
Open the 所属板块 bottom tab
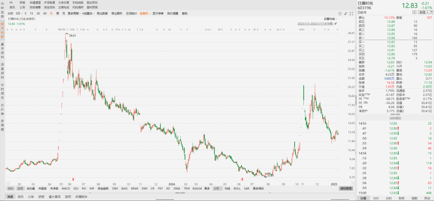coord(82,197)
